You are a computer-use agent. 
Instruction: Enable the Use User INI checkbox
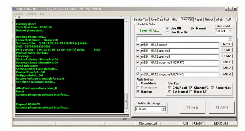[167, 32]
